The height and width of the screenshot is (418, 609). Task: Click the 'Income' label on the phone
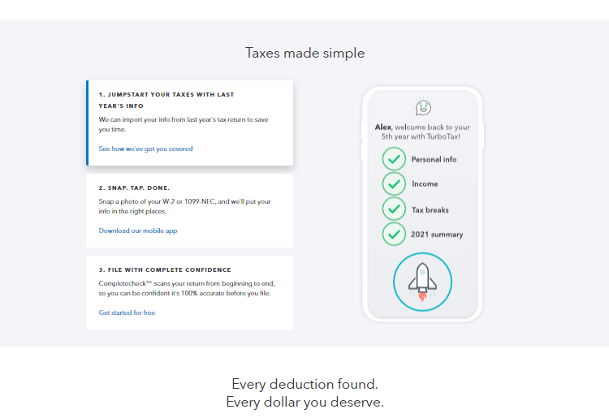[x=425, y=184]
